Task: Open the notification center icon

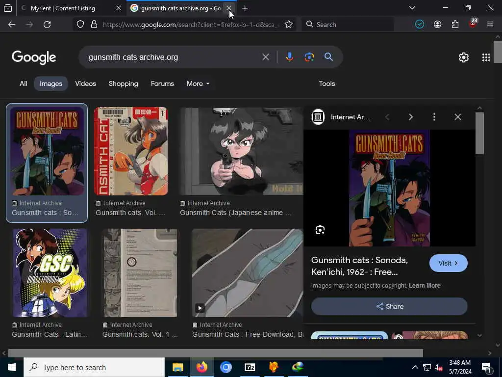Action: click(x=486, y=368)
